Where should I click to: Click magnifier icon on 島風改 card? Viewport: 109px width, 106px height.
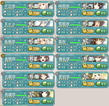pyautogui.click(x=30, y=48)
